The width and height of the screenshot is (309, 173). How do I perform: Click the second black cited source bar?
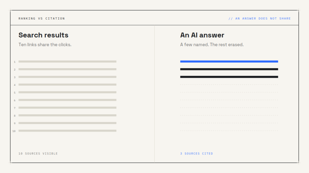[229, 77]
